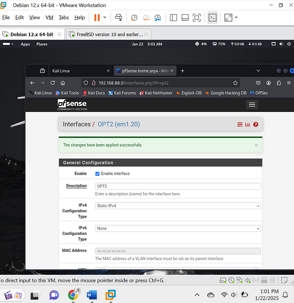
Task: Toggle the thumbnail bar view
Action: pos(185,18)
